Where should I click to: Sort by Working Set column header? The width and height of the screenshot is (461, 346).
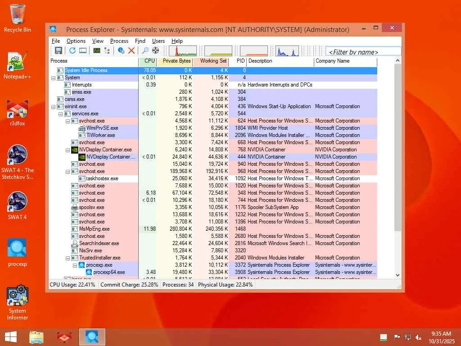[x=211, y=61]
